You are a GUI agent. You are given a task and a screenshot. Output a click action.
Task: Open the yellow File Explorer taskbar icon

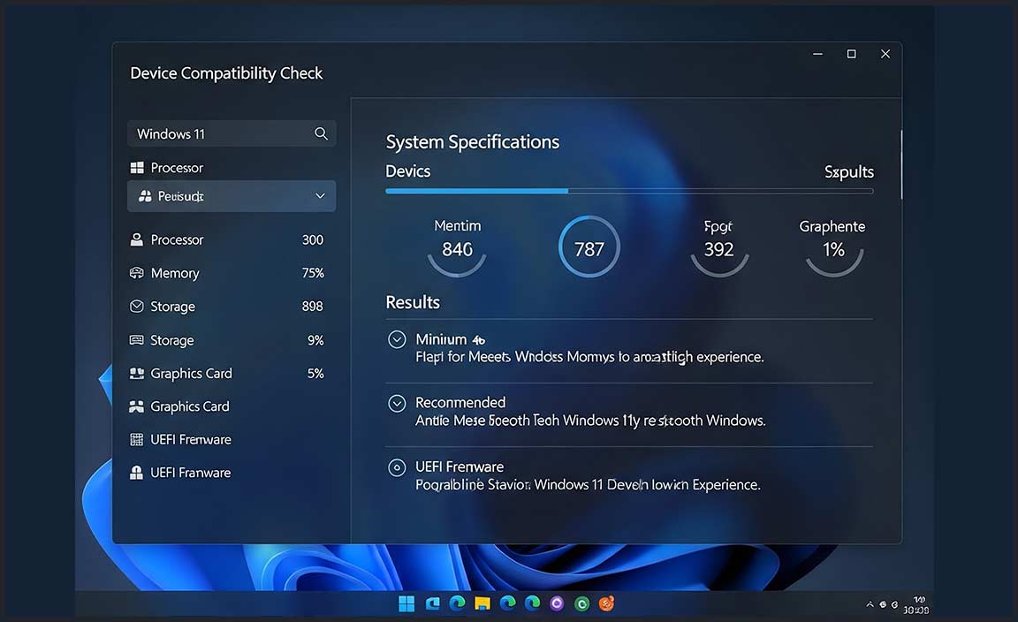tap(482, 603)
